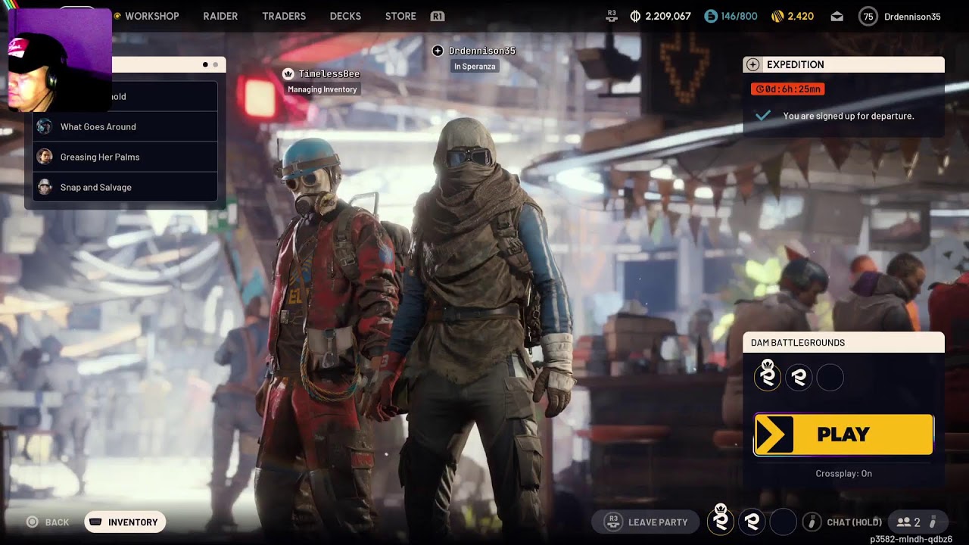The width and height of the screenshot is (969, 545).
Task: Click the plus icon in the Expedition header
Action: [752, 65]
